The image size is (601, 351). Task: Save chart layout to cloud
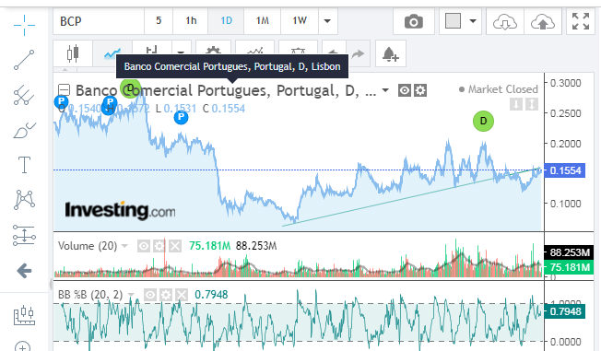(x=542, y=21)
